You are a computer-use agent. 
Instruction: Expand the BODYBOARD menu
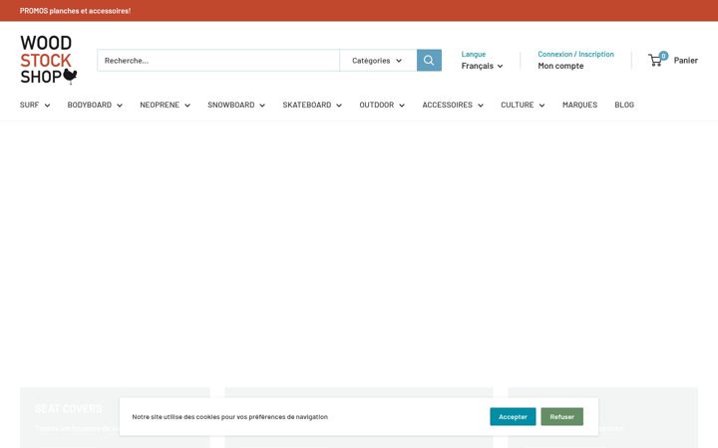pos(95,105)
